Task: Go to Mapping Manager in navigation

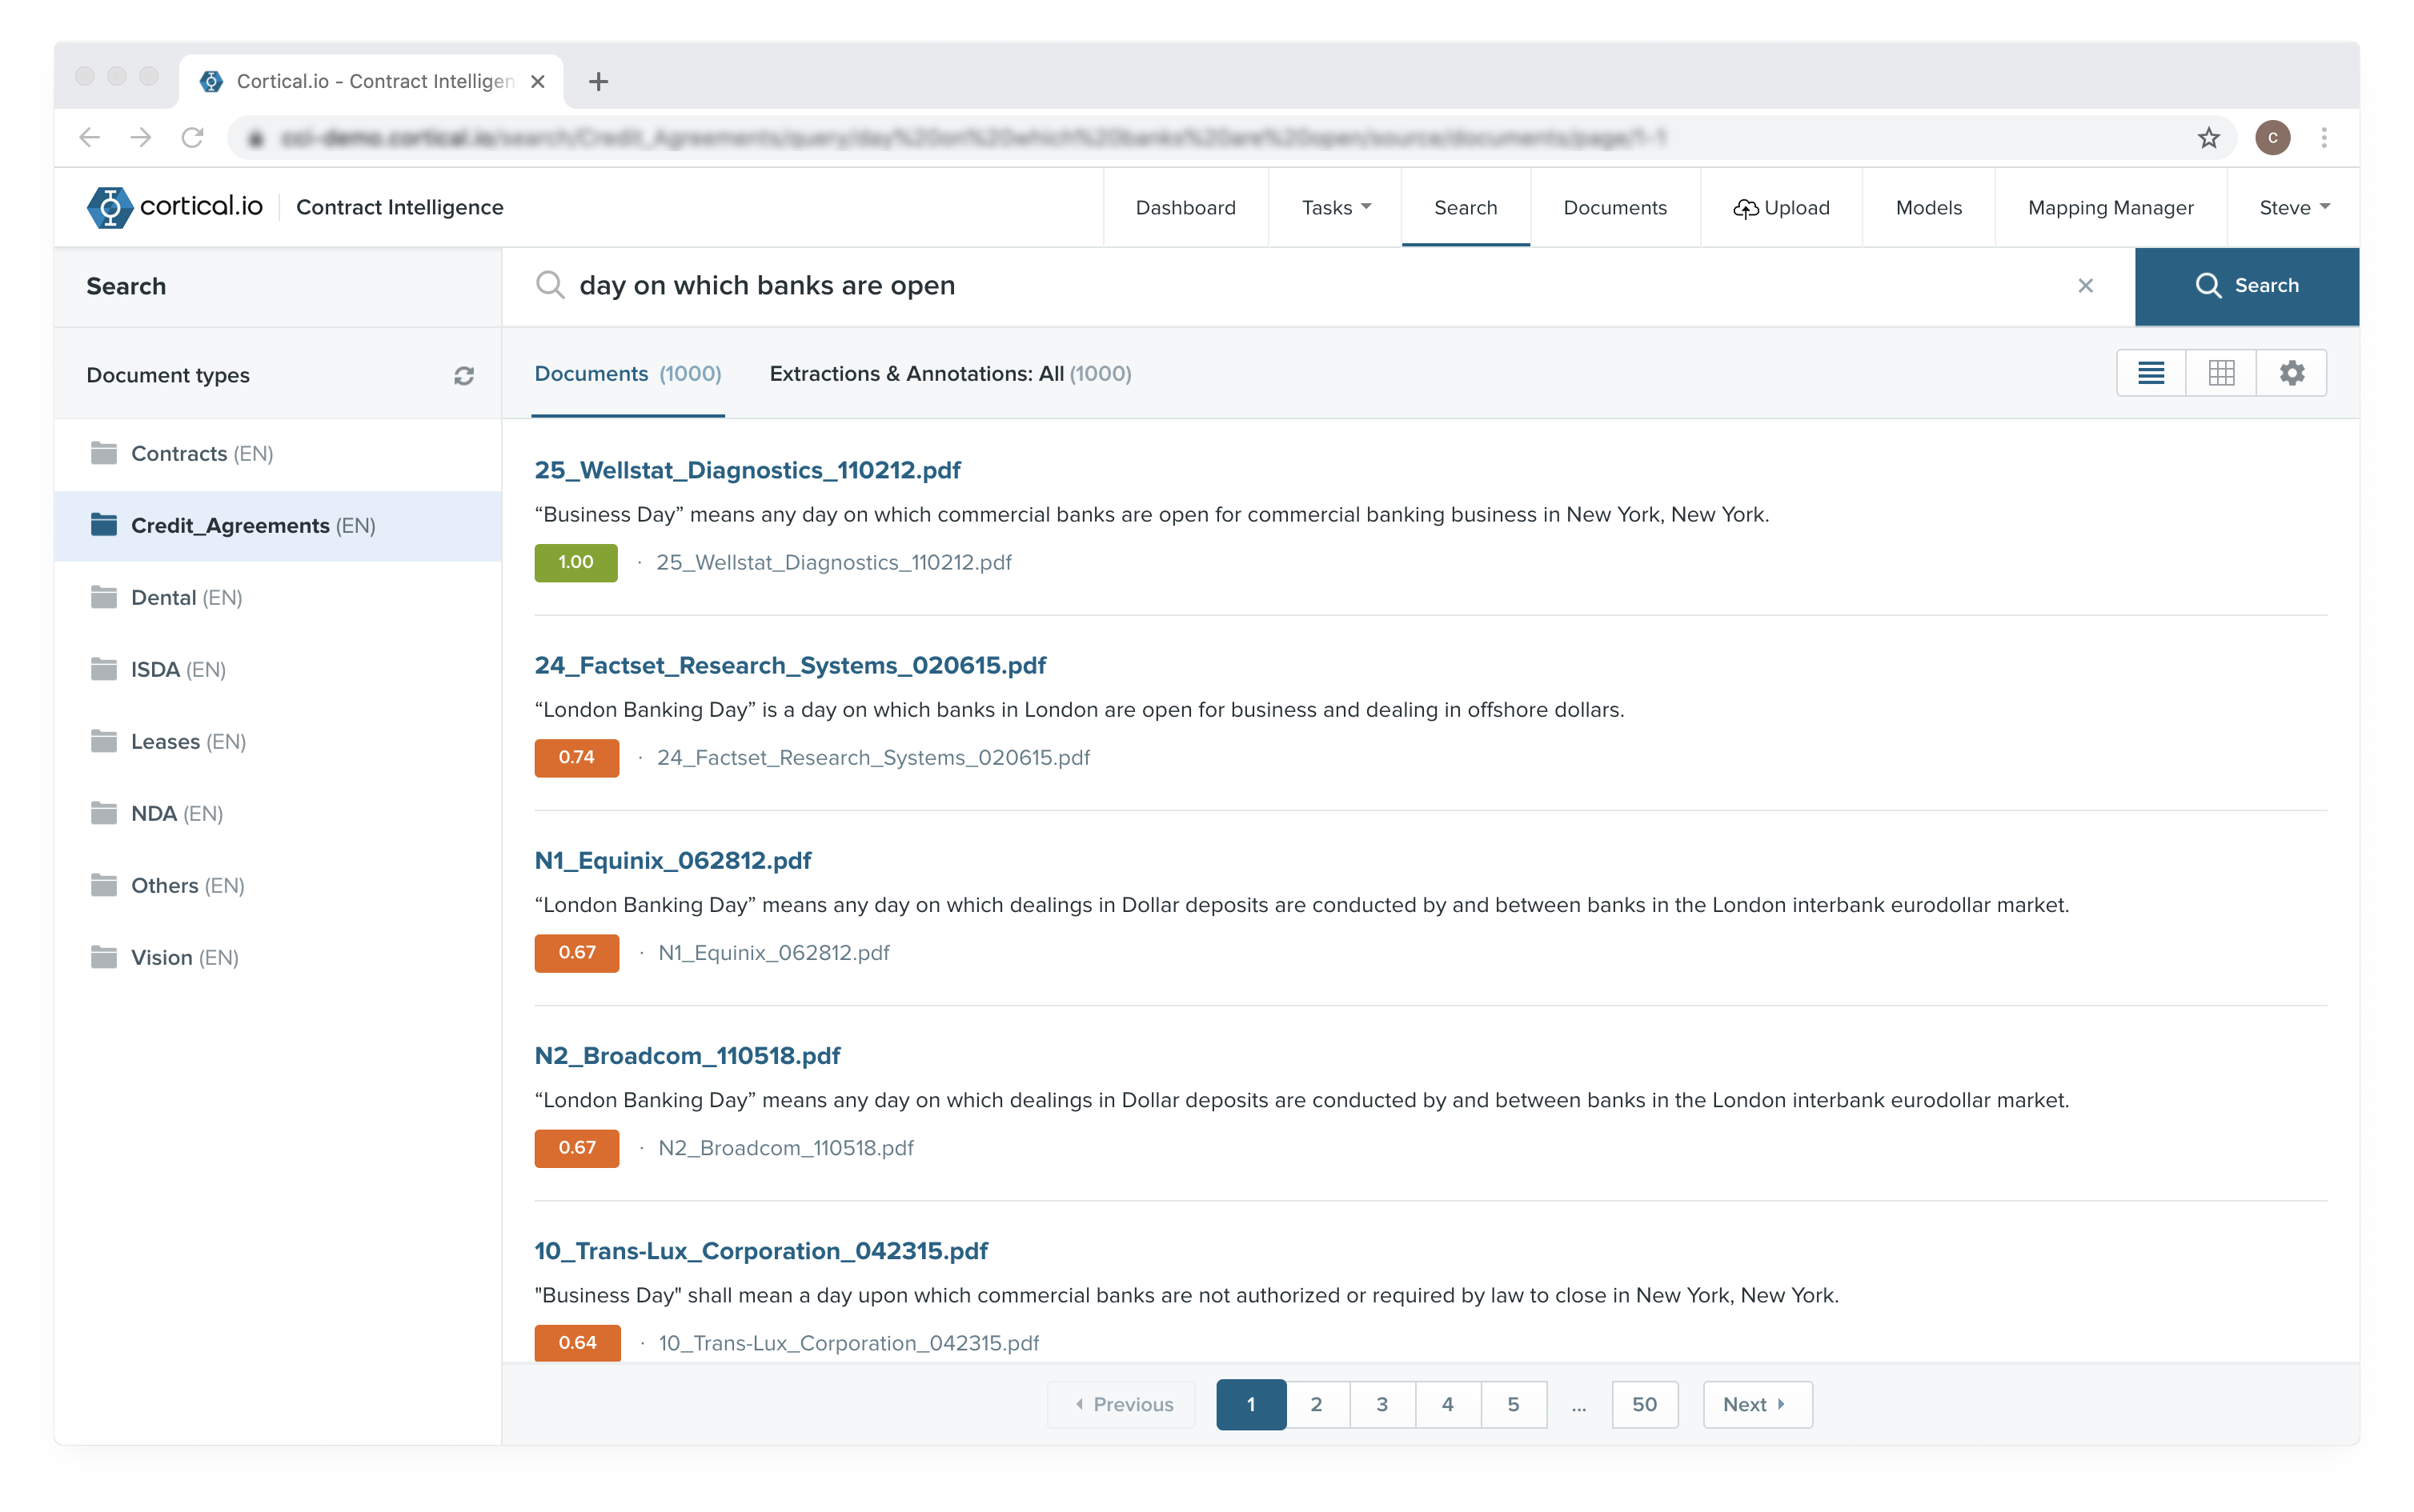Action: 2110,207
